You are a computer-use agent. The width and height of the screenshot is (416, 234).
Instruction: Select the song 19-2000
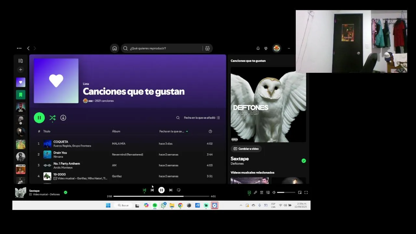coord(59,175)
